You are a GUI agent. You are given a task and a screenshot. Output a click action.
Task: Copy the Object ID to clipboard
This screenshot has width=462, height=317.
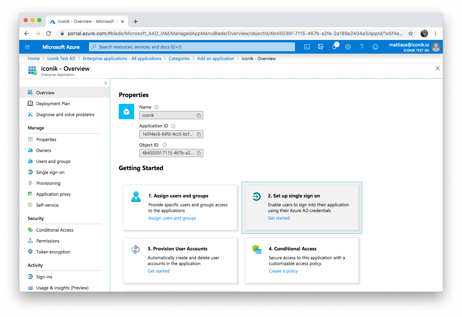point(199,153)
